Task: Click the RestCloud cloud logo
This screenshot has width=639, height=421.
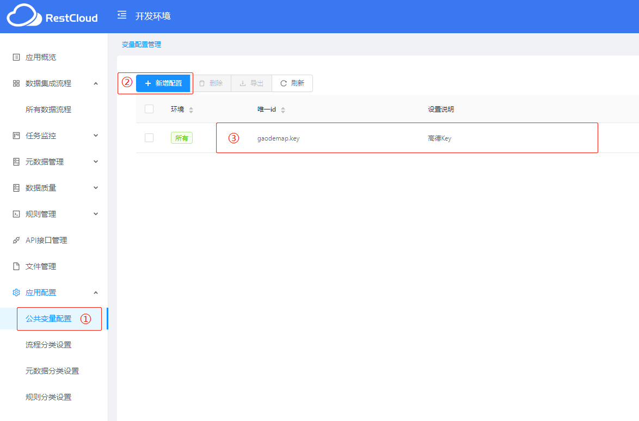Action: 24,16
